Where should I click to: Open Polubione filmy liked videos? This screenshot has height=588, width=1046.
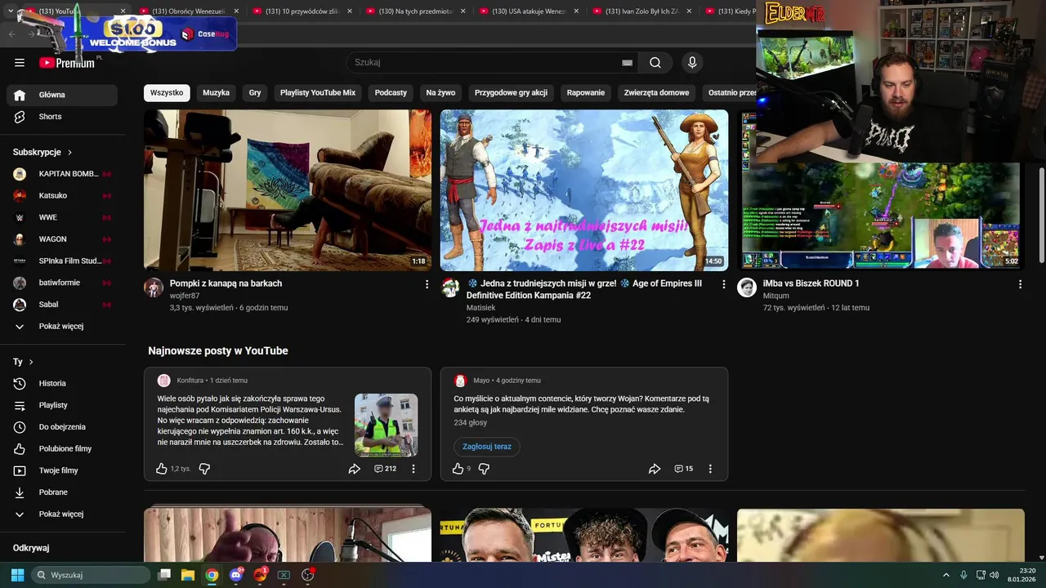[x=62, y=448]
